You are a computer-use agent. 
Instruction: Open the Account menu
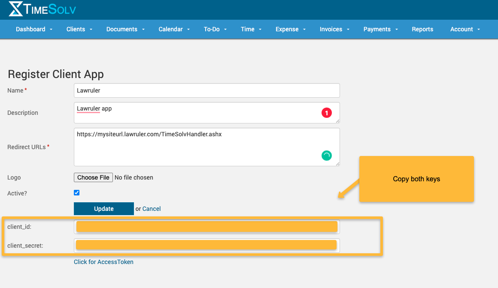coord(462,29)
